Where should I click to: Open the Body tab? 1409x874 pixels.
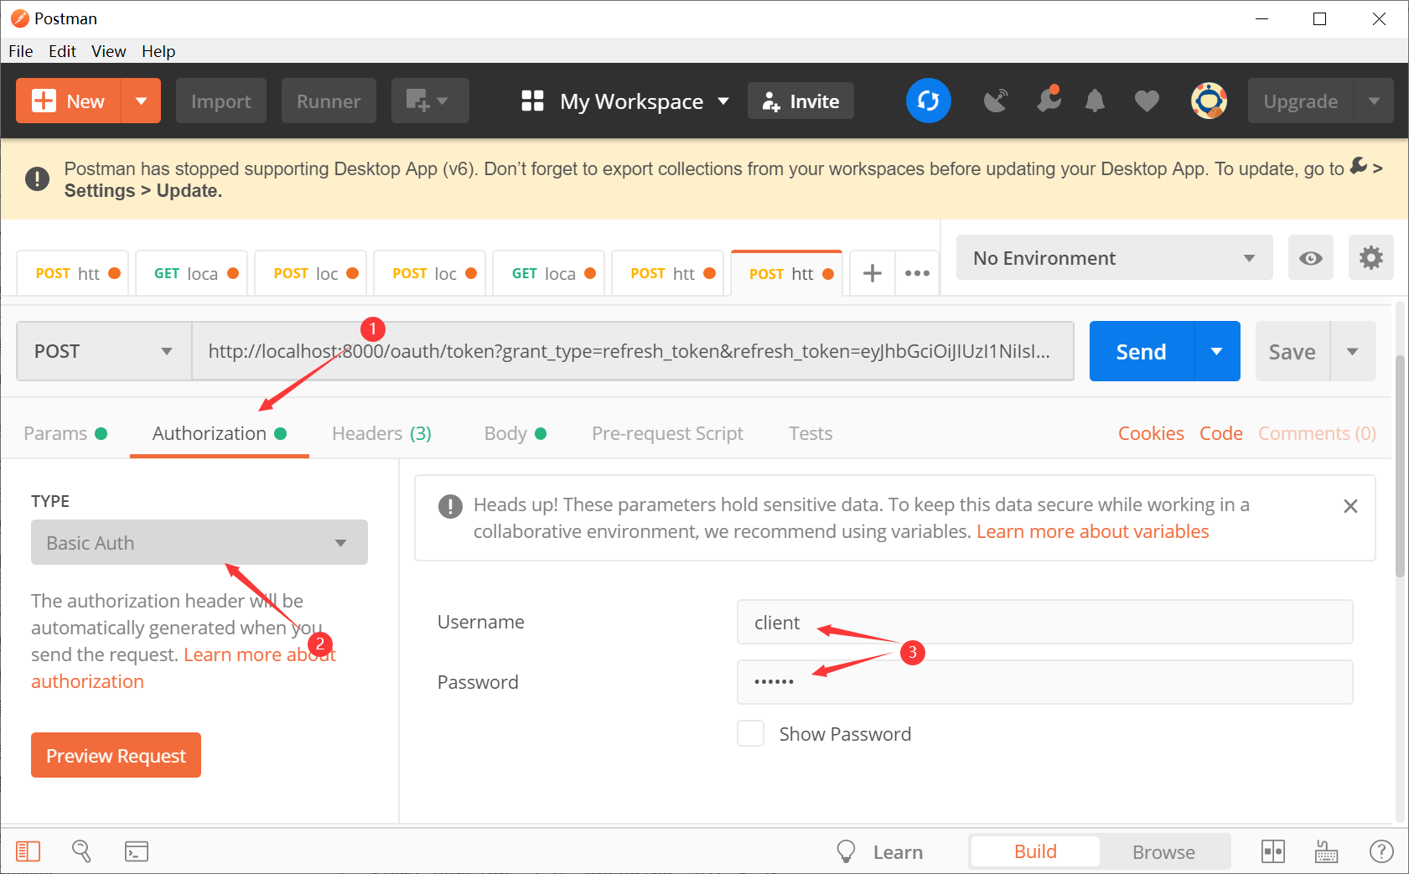515,433
